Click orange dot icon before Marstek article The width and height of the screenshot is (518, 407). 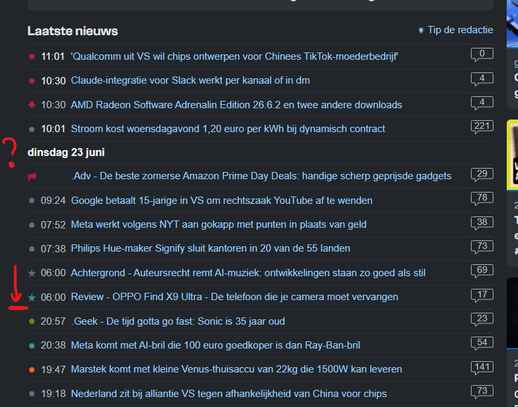[x=32, y=370]
